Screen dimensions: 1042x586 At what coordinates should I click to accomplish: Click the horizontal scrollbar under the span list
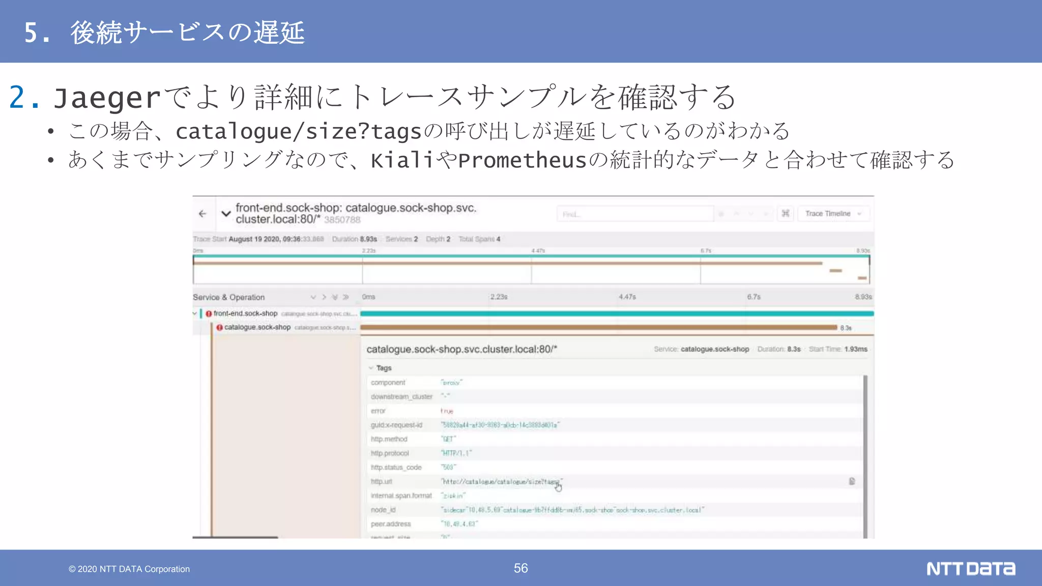[235, 537]
